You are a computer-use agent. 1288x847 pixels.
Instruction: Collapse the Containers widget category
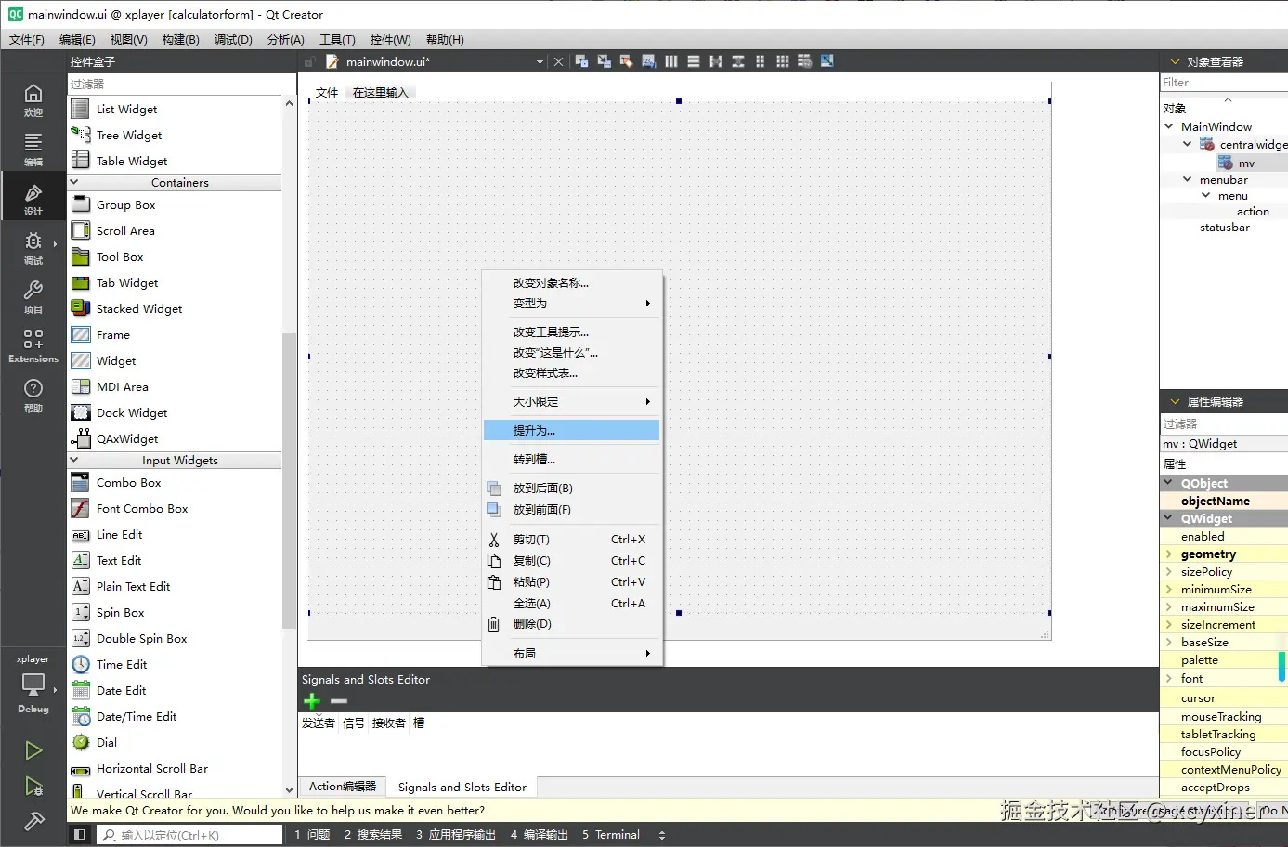point(74,182)
